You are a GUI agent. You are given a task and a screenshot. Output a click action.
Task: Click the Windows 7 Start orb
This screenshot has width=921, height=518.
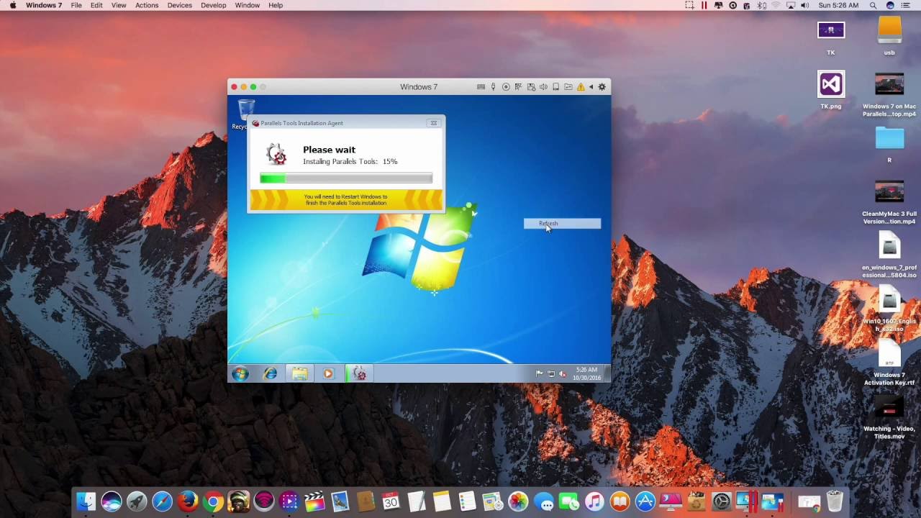tap(240, 373)
